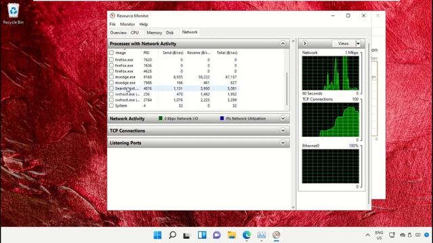
Task: Launch Chat app from taskbar
Action: click(x=216, y=235)
